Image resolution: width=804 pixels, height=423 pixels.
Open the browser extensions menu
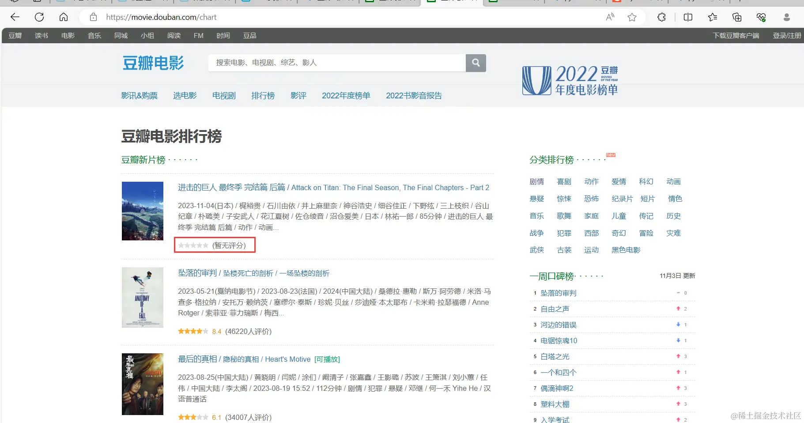pos(661,17)
